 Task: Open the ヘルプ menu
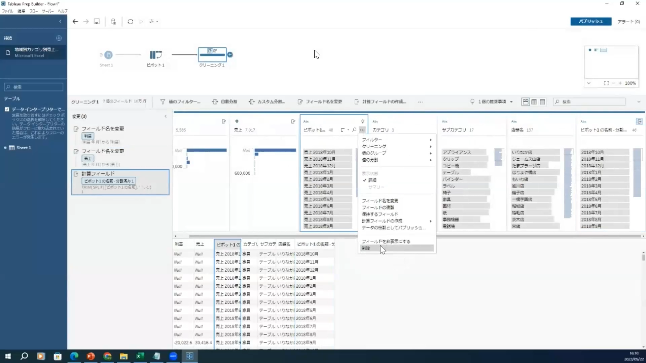pos(63,11)
